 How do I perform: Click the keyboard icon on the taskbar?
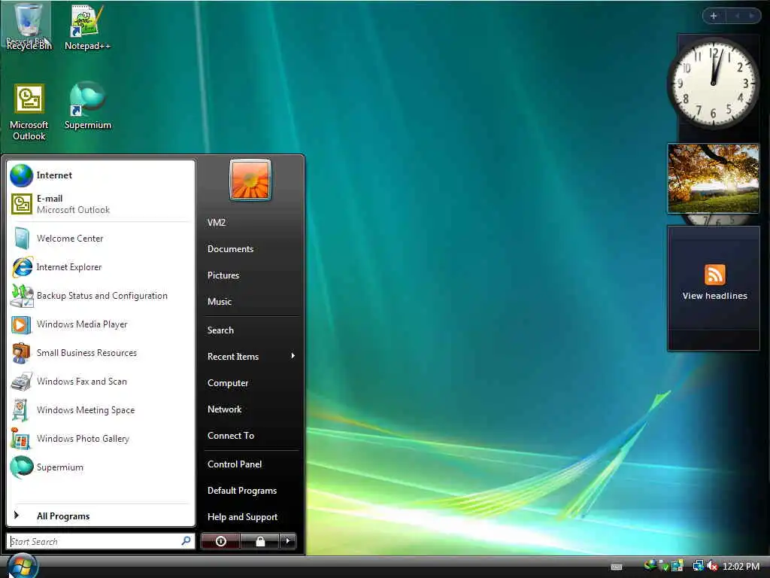(617, 567)
